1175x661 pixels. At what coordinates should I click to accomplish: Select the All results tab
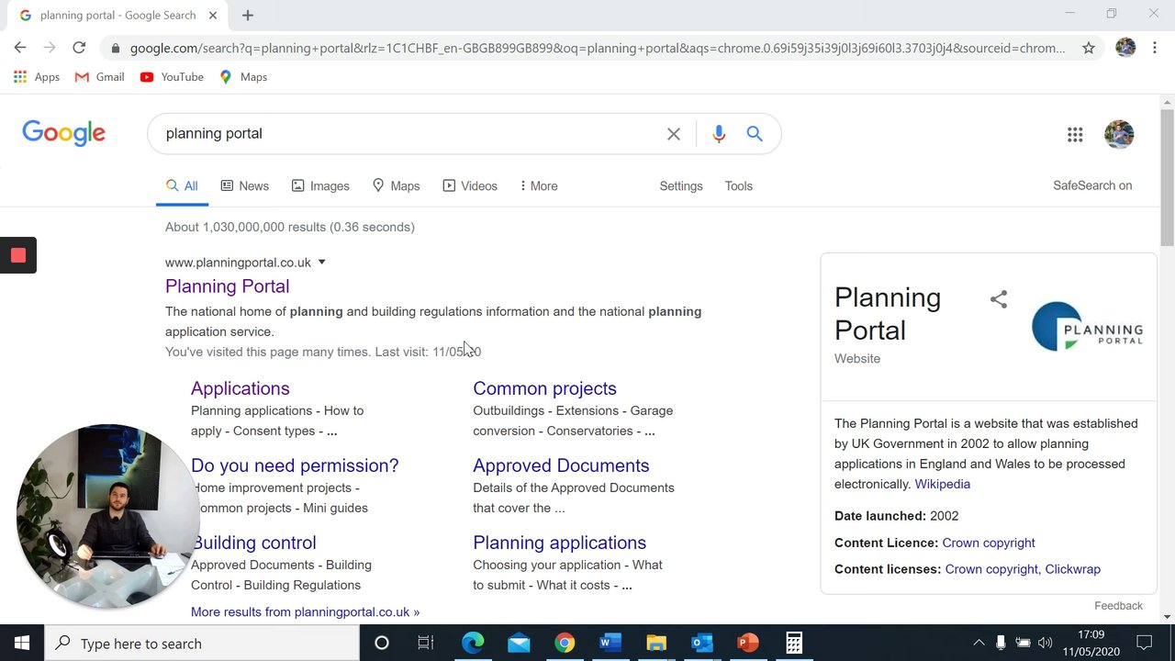[x=182, y=186]
